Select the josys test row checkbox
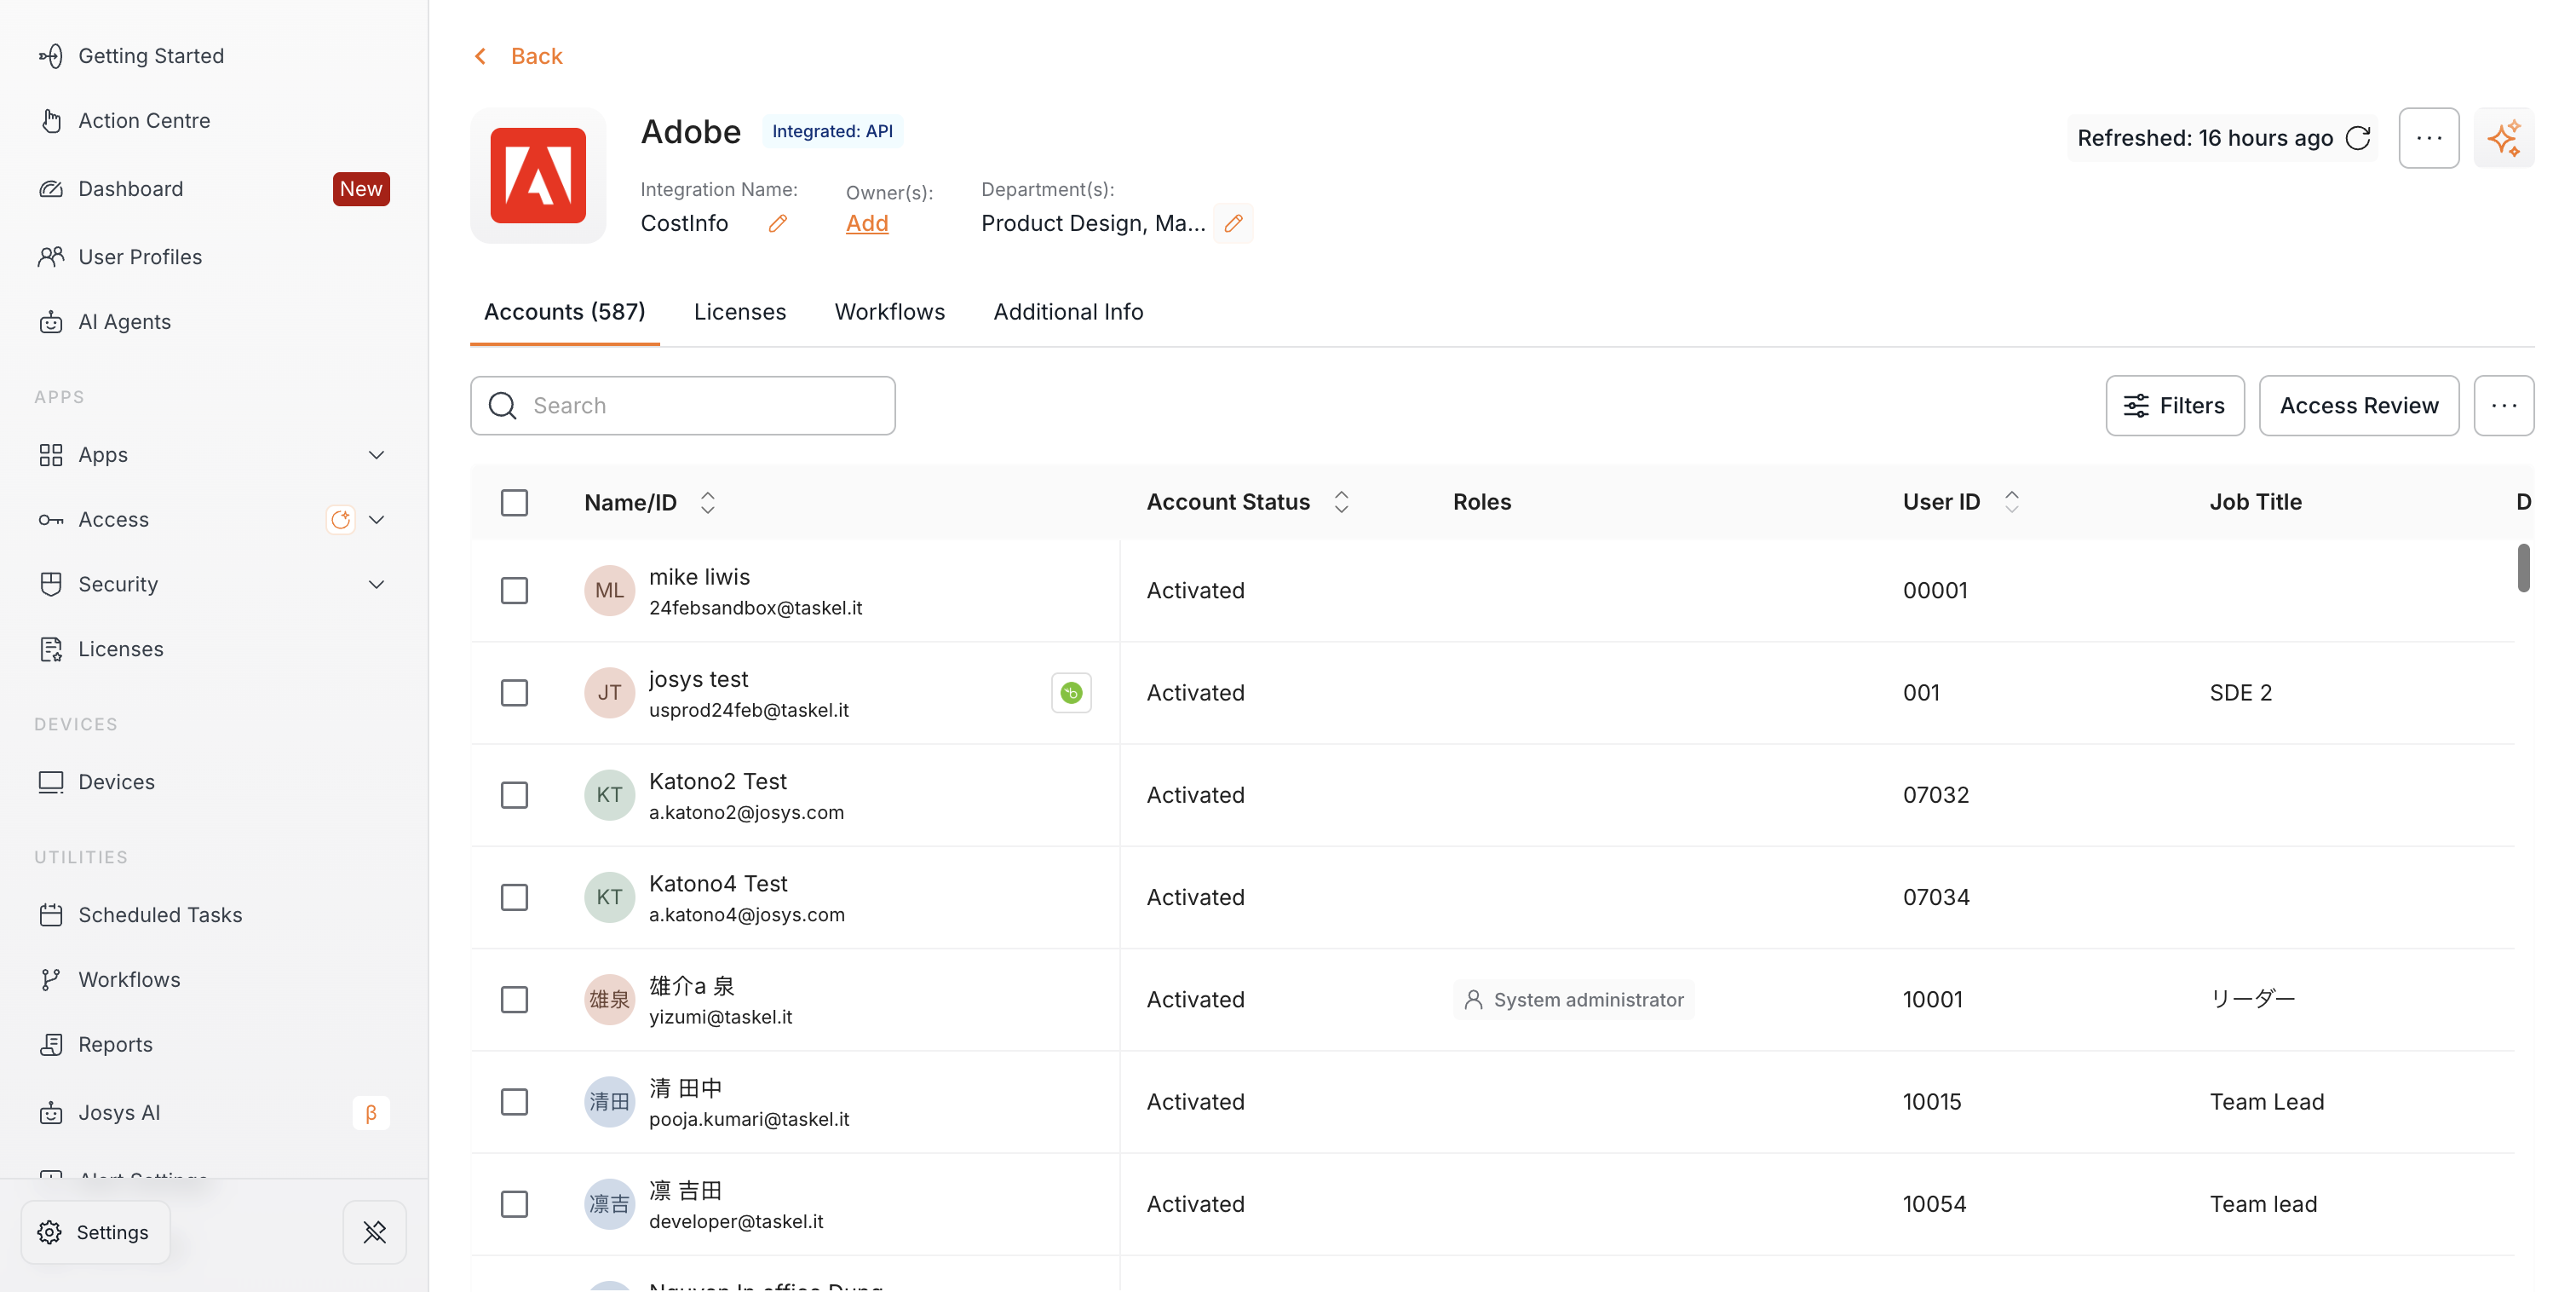This screenshot has height=1292, width=2576. [514, 693]
